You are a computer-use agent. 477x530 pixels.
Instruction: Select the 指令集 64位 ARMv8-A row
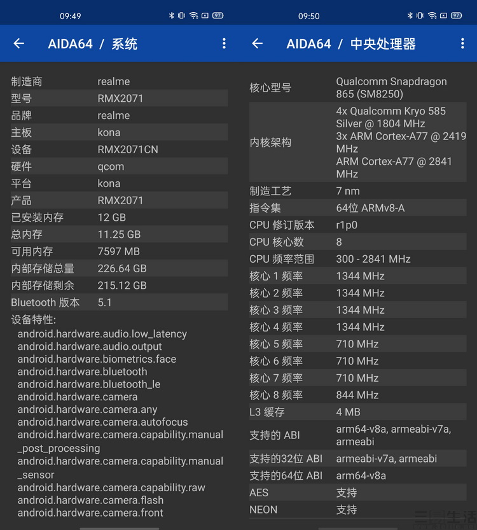click(x=357, y=208)
